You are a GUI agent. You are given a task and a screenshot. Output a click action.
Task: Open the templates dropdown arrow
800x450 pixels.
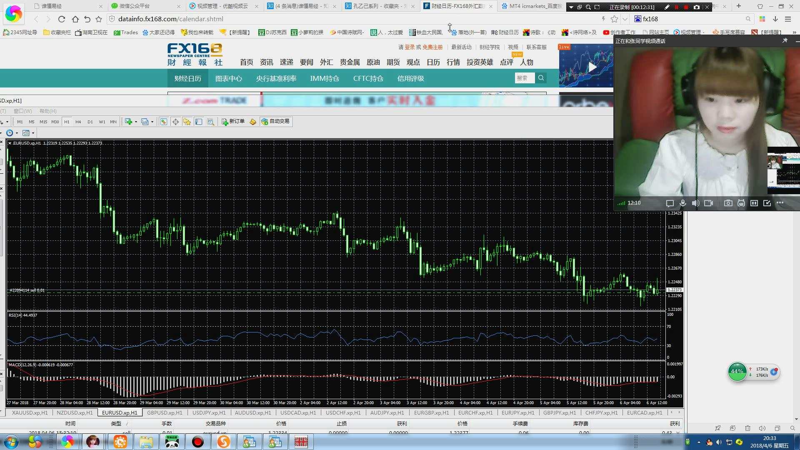33,133
